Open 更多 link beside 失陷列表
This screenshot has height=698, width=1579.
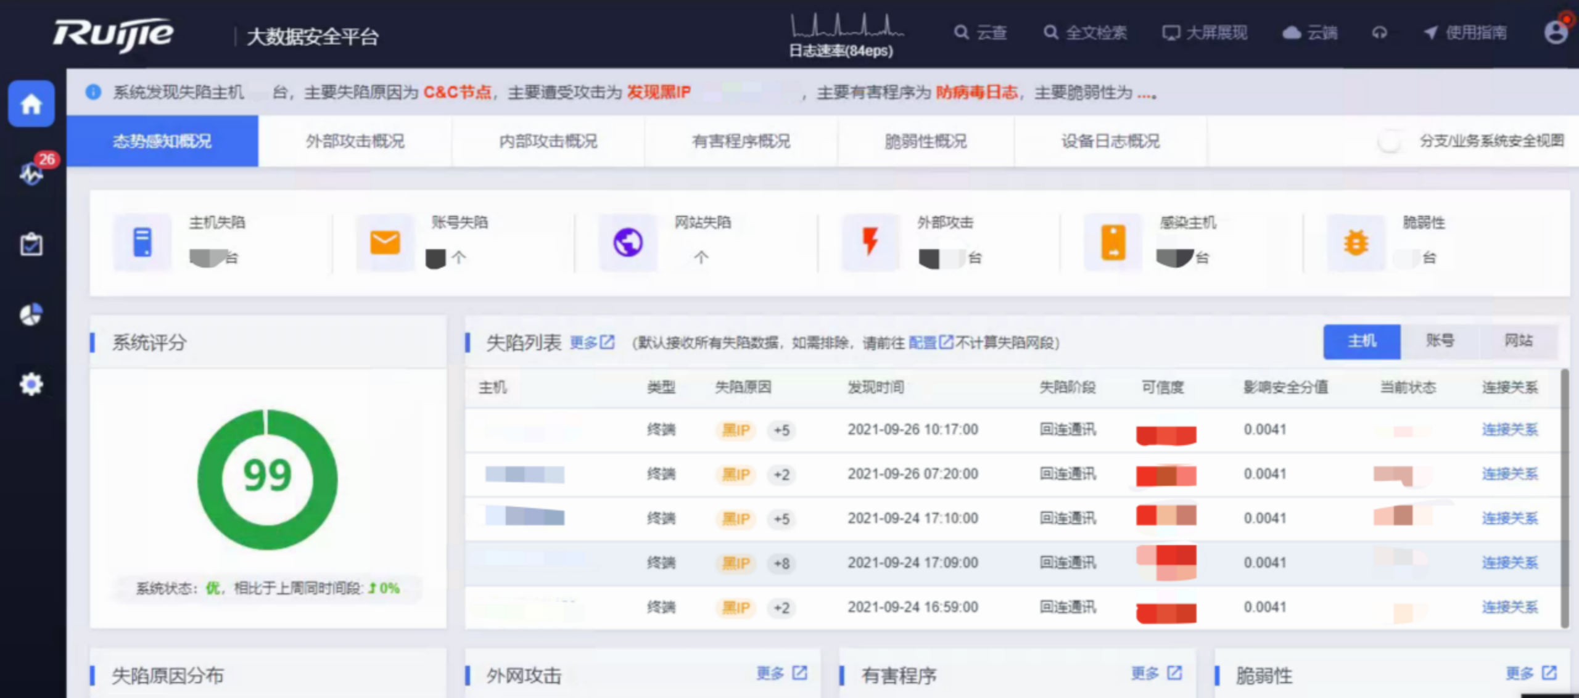click(592, 342)
